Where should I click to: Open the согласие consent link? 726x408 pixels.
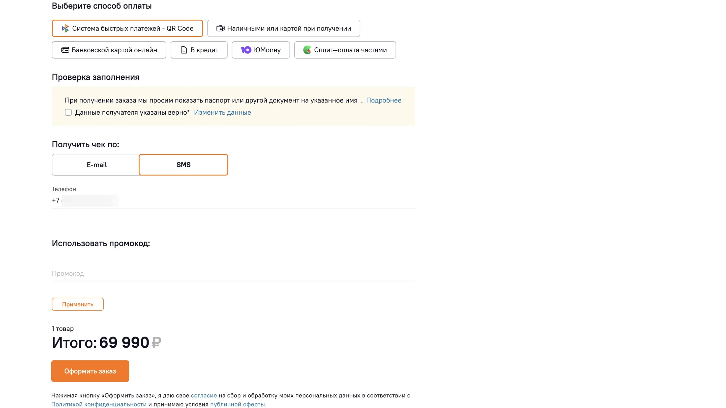(x=204, y=396)
